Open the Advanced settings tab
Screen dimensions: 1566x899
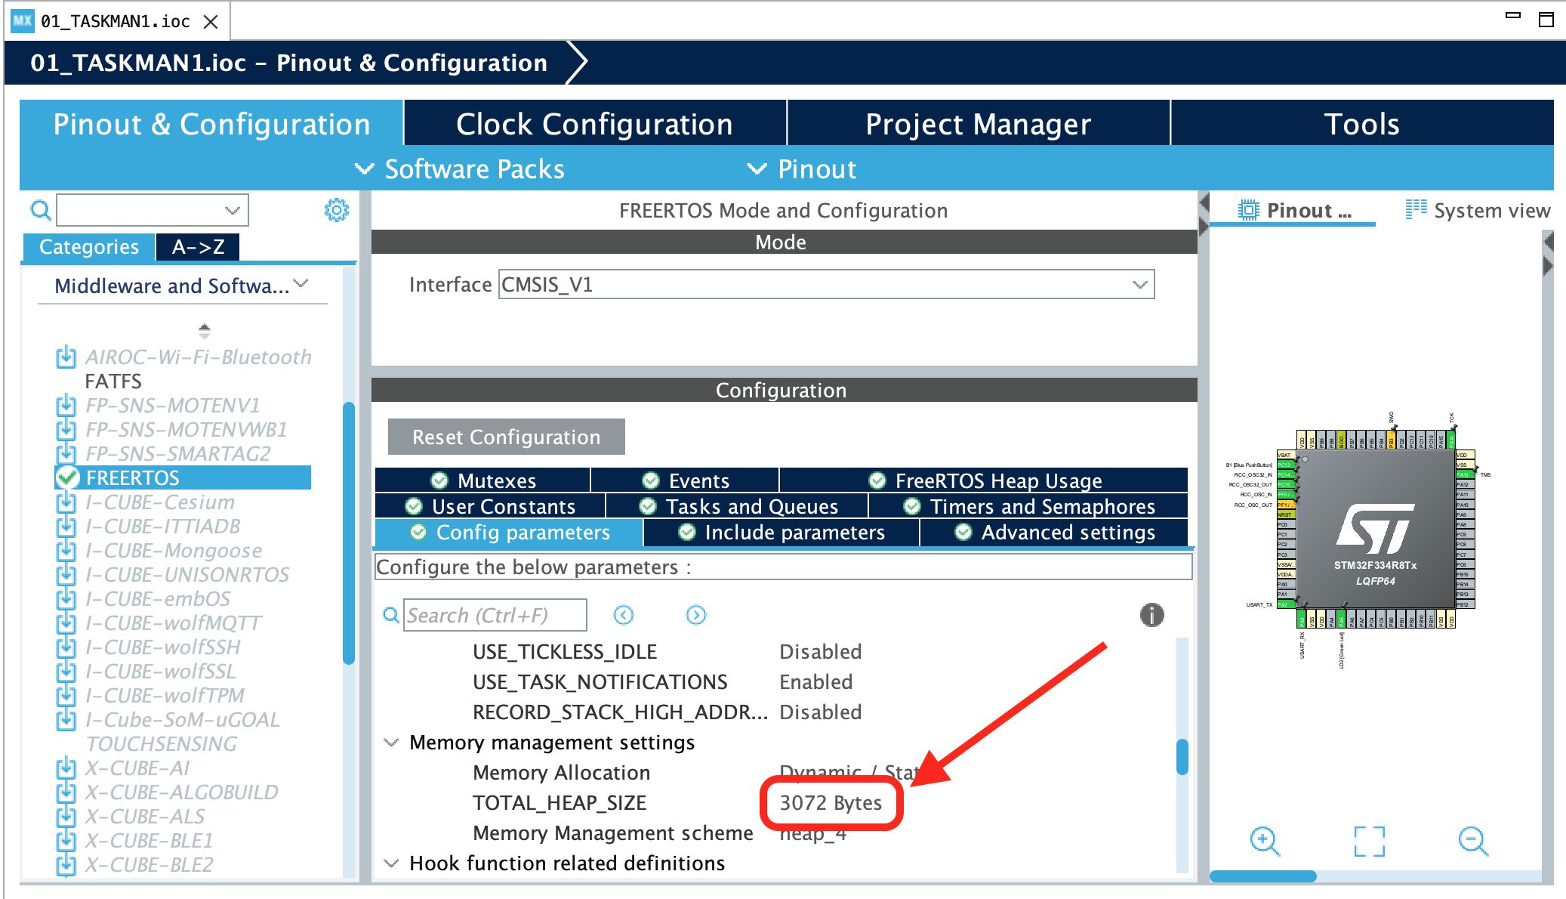click(x=1054, y=532)
